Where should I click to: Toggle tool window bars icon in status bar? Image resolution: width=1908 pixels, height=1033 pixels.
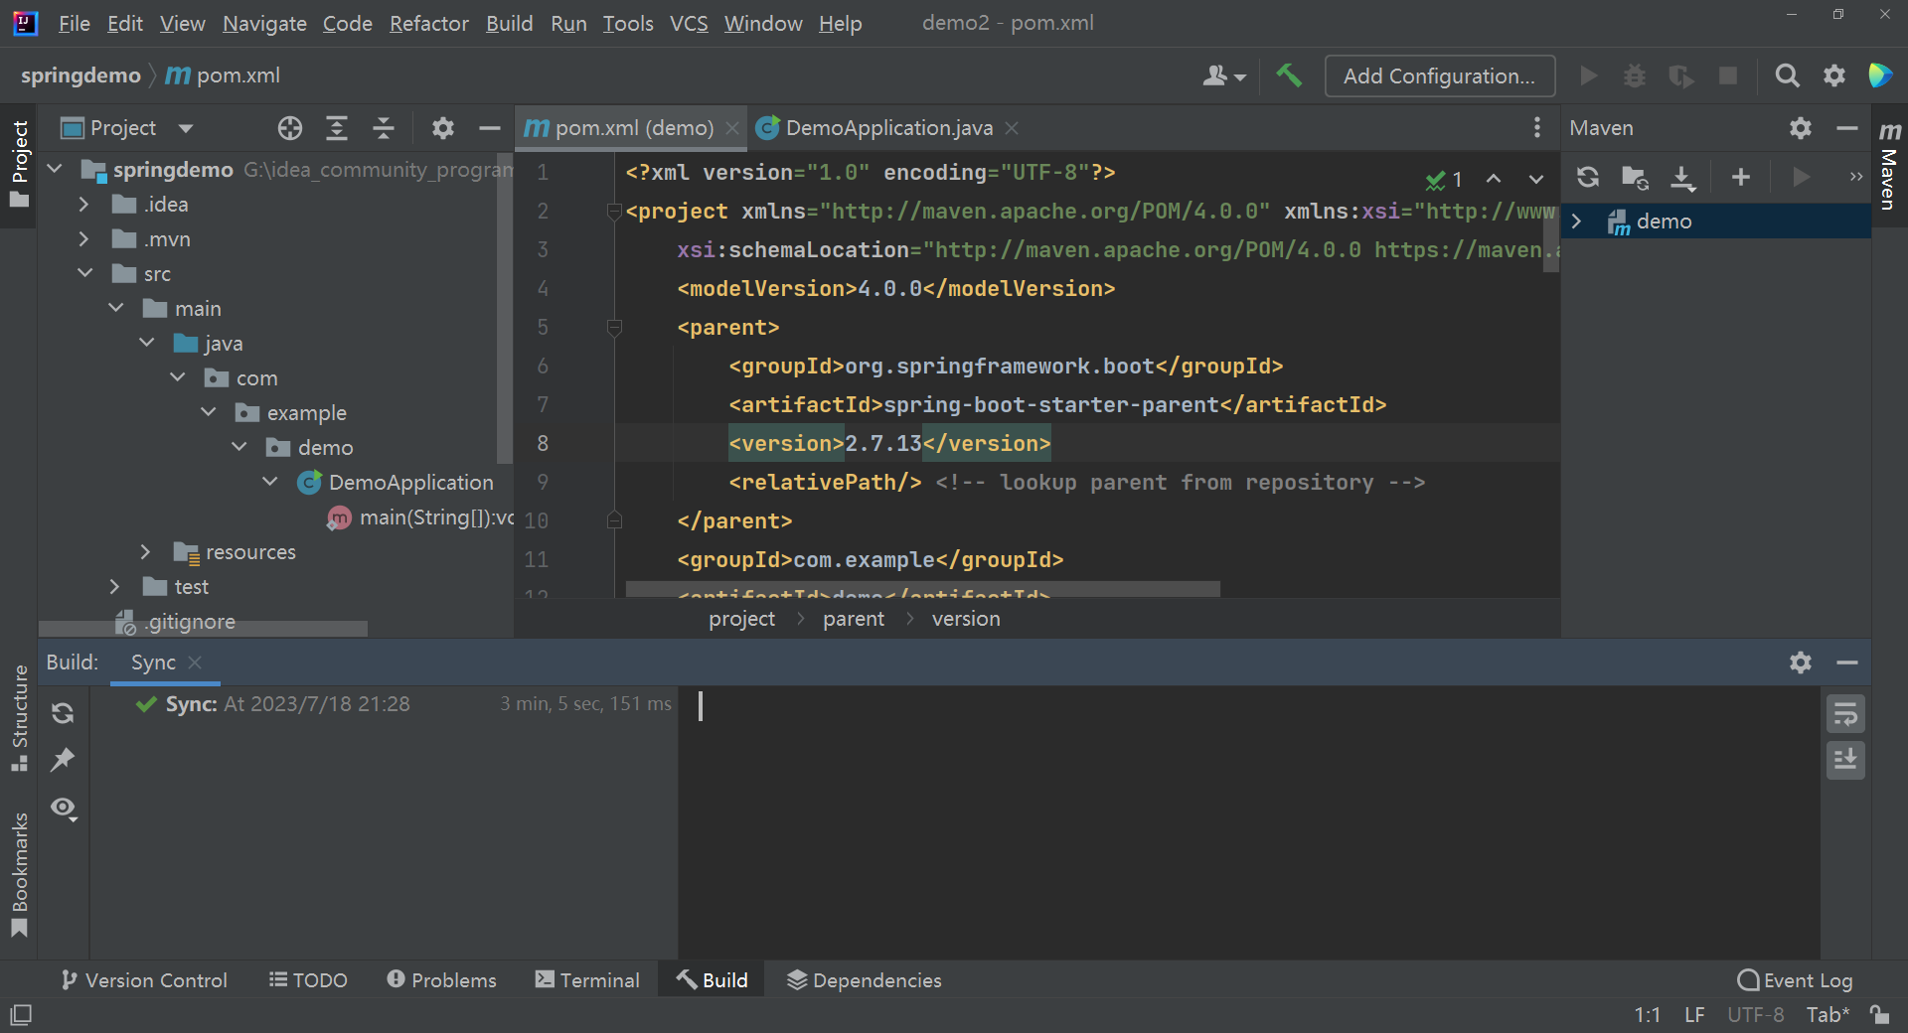tap(21, 1014)
